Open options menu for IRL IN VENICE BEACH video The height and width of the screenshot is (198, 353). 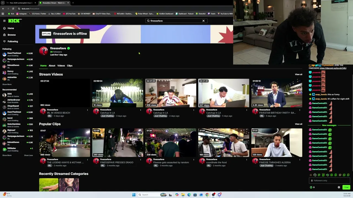click(x=87, y=110)
